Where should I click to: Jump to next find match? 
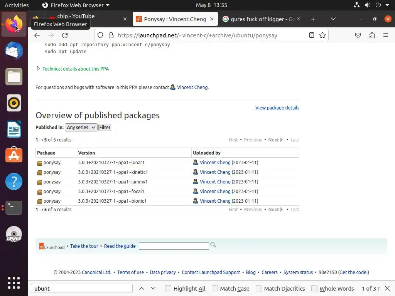153,288
